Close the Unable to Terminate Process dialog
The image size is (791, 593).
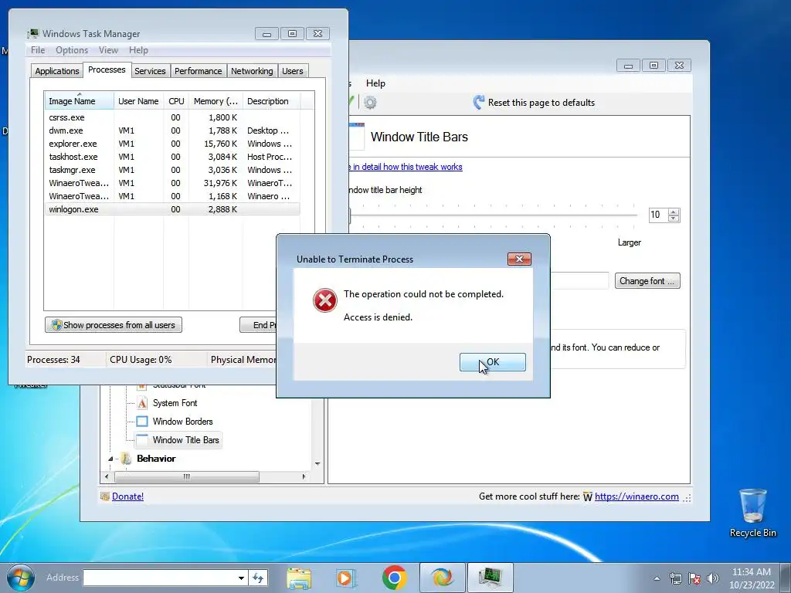(519, 259)
